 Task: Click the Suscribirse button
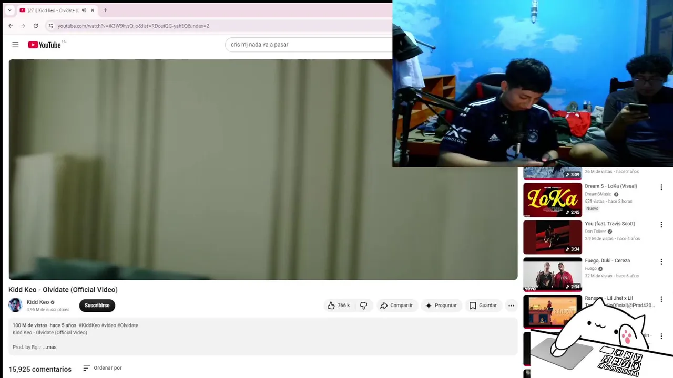pyautogui.click(x=97, y=305)
